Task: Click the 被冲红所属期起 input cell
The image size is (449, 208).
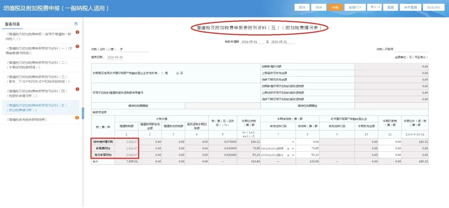Action: [x=223, y=106]
